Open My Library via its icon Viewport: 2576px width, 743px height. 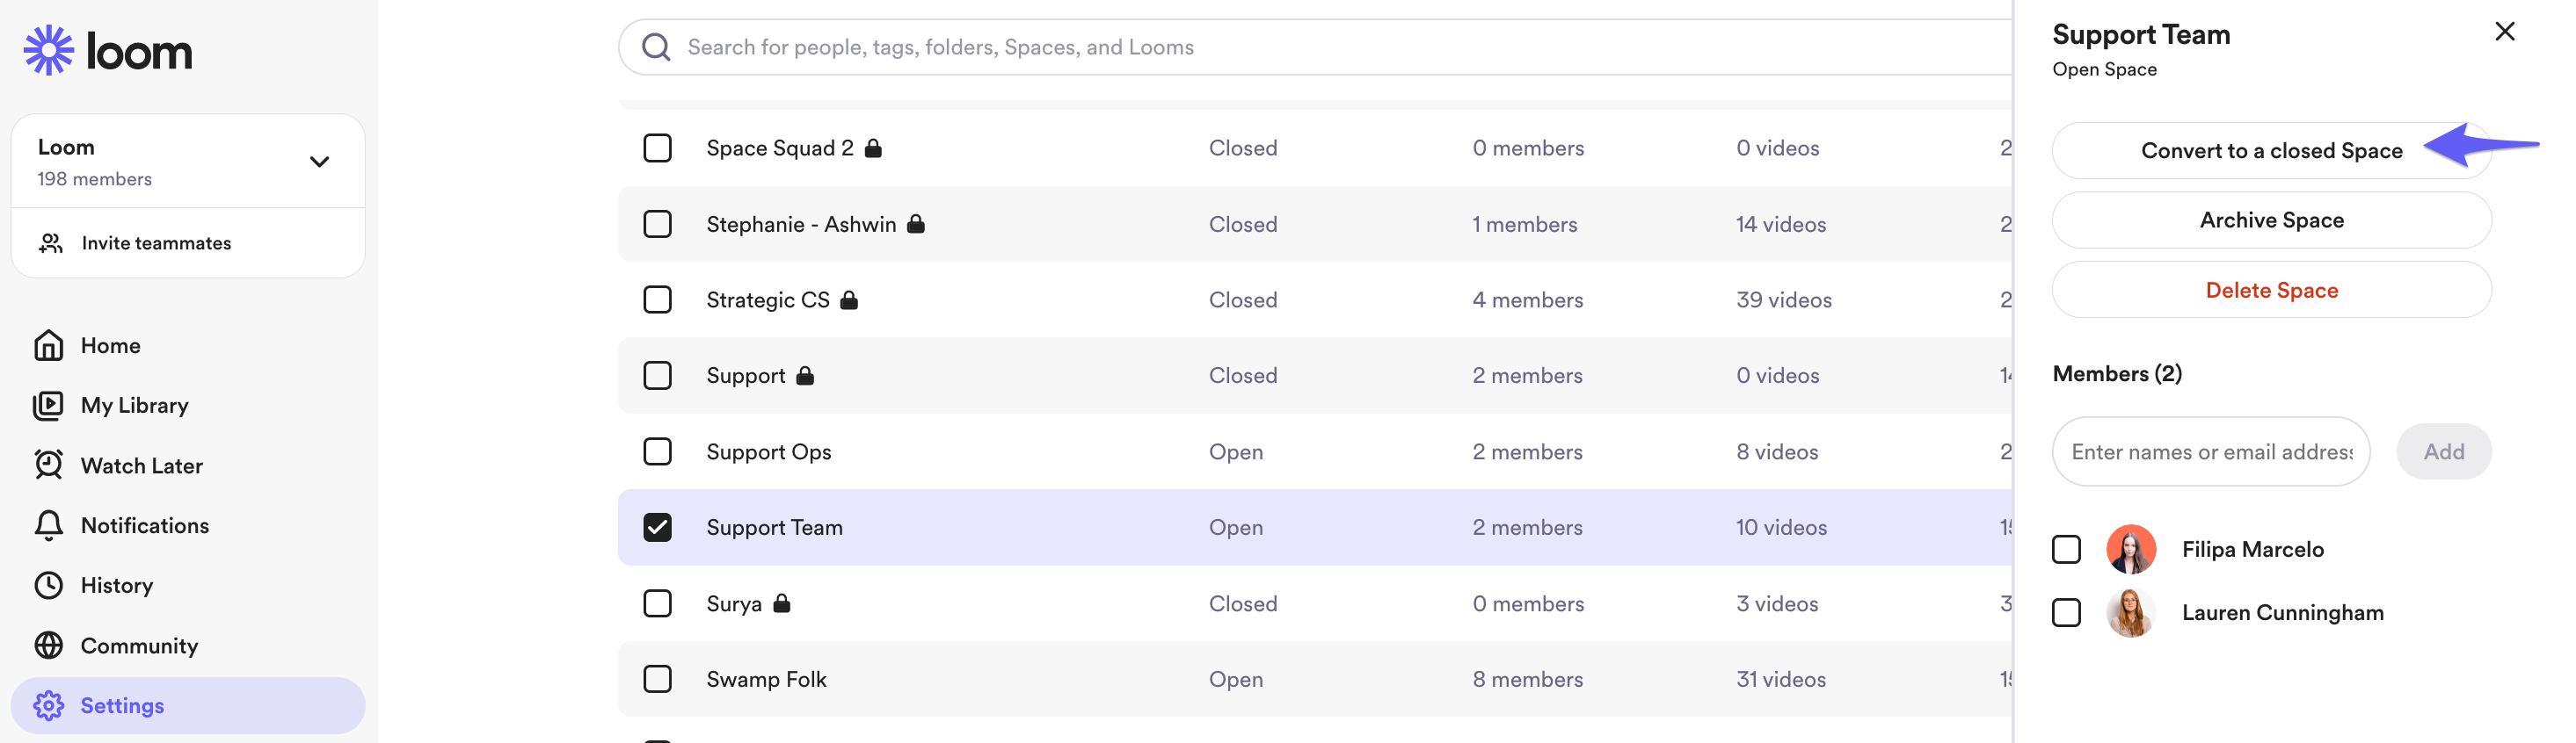coord(48,406)
